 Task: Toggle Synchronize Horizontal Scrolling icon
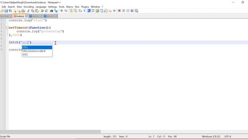(x=75, y=11)
